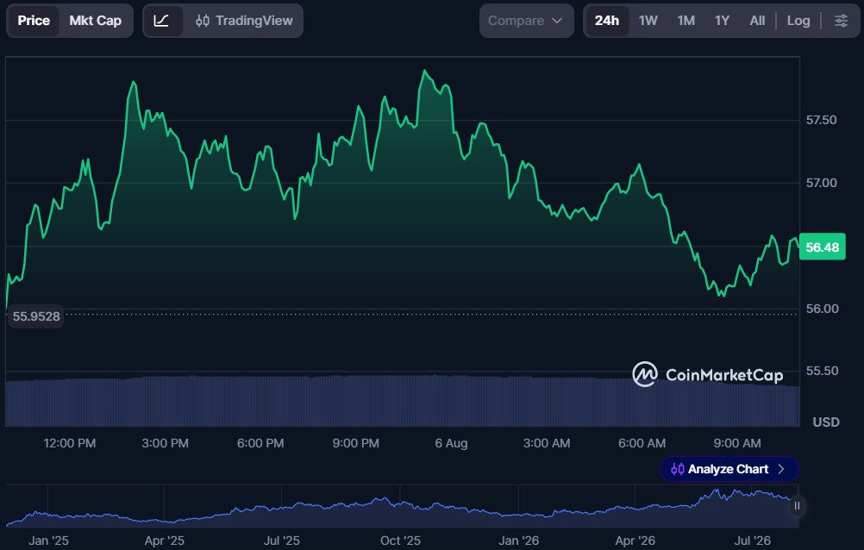
Task: Click the 57.00 axis label
Action: pos(821,183)
